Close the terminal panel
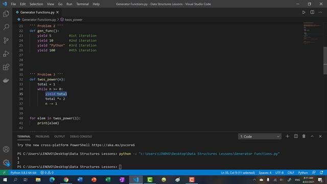Screen dimensions: 327x184 pyautogui.click(x=320, y=136)
